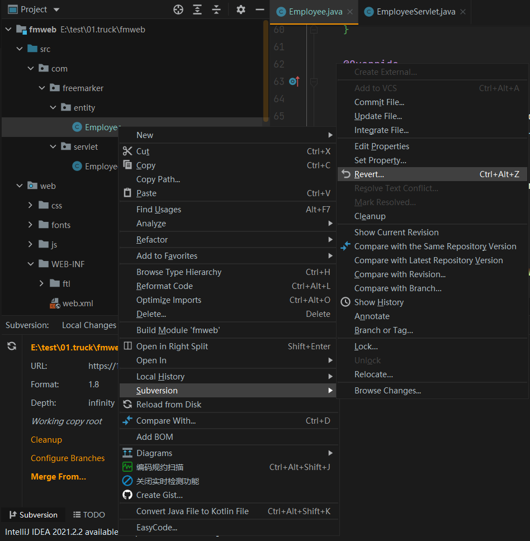Click the Merge From... link
530x541 pixels.
point(58,477)
